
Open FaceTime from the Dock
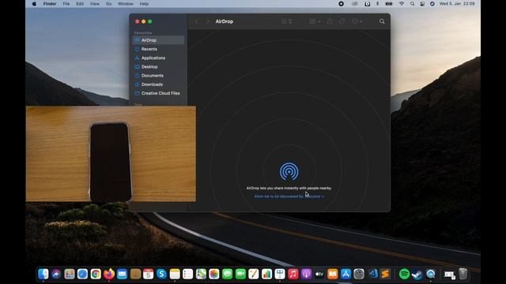tap(240, 274)
